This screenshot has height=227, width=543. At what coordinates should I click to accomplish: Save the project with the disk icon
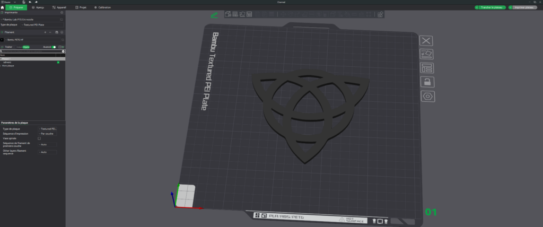click(24, 2)
